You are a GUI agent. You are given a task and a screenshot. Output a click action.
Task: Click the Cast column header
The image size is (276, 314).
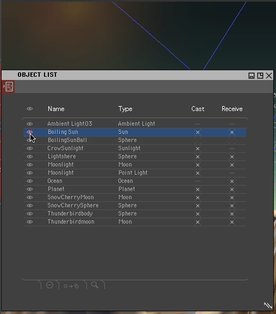point(198,109)
